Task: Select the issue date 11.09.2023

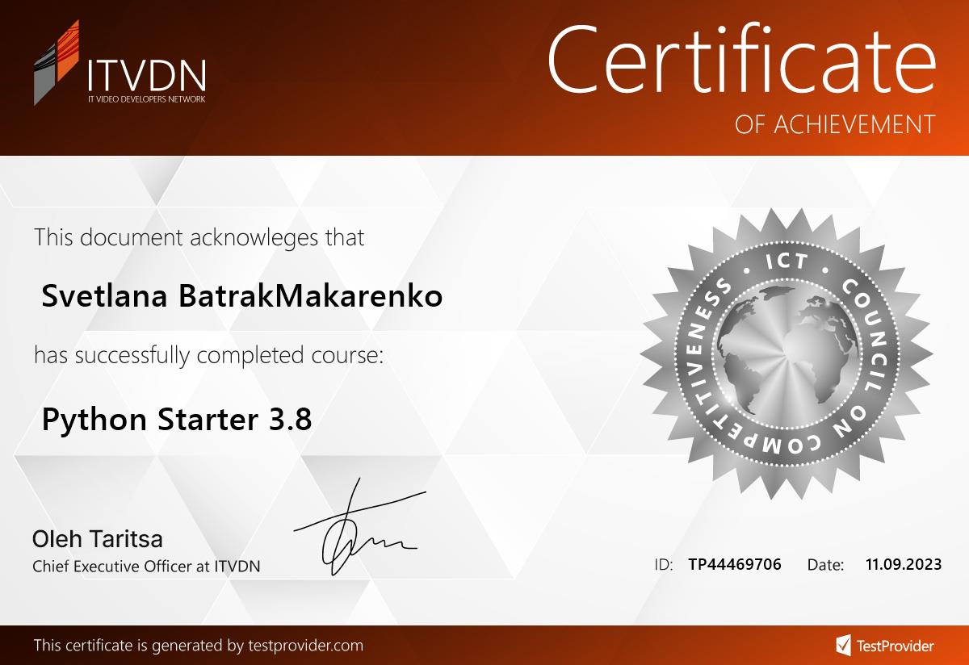Action: [903, 564]
